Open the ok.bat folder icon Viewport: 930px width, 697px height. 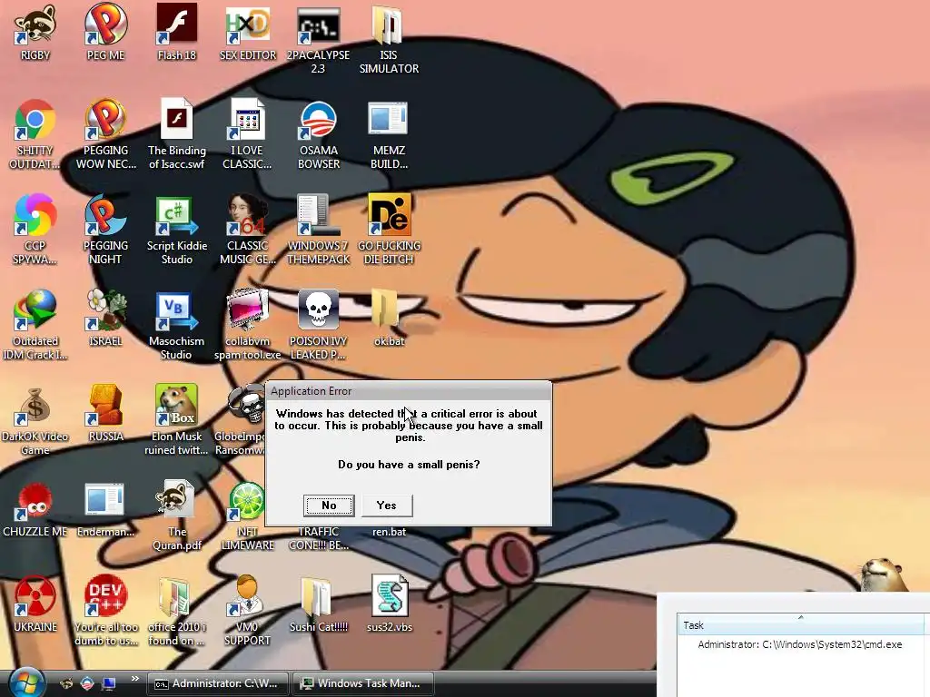[389, 319]
